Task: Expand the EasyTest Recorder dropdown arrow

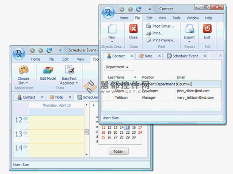Action: click(x=76, y=83)
